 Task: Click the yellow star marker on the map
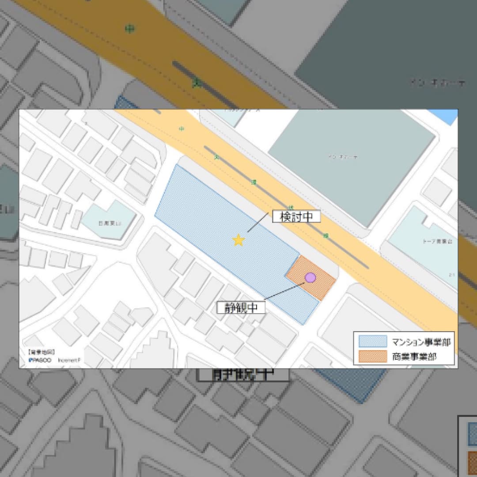(x=238, y=240)
